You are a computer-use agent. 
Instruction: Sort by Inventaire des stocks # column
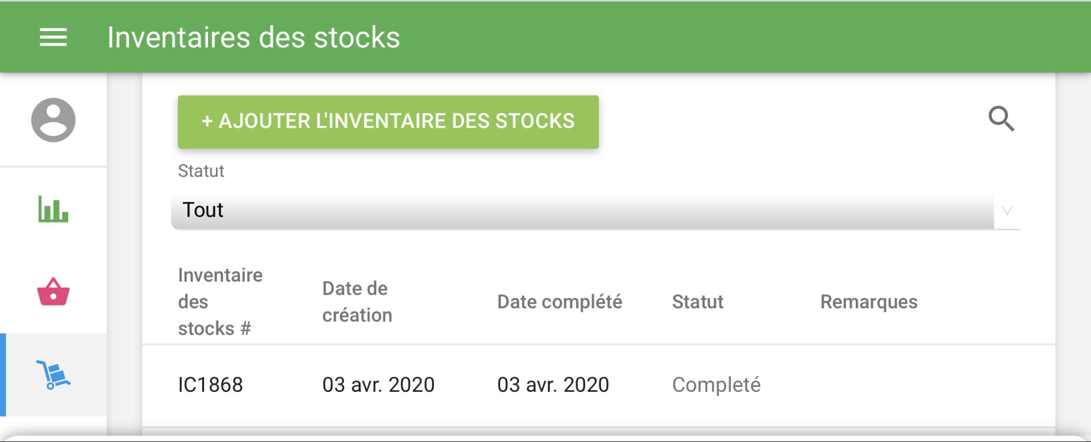pos(220,302)
